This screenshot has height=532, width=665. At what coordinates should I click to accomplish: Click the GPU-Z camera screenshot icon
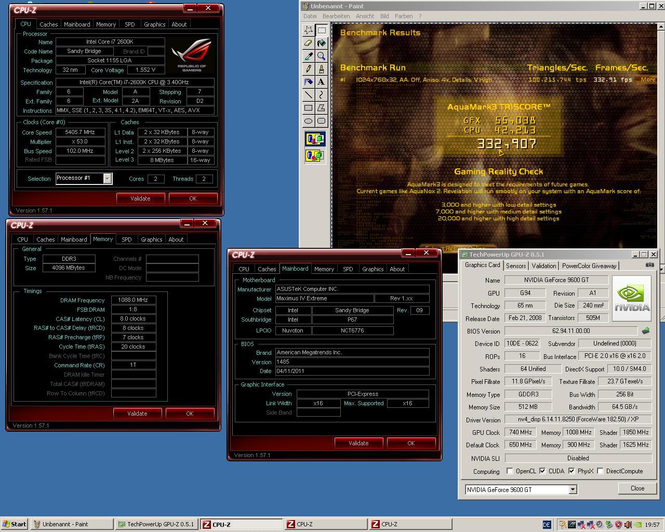pos(649,265)
